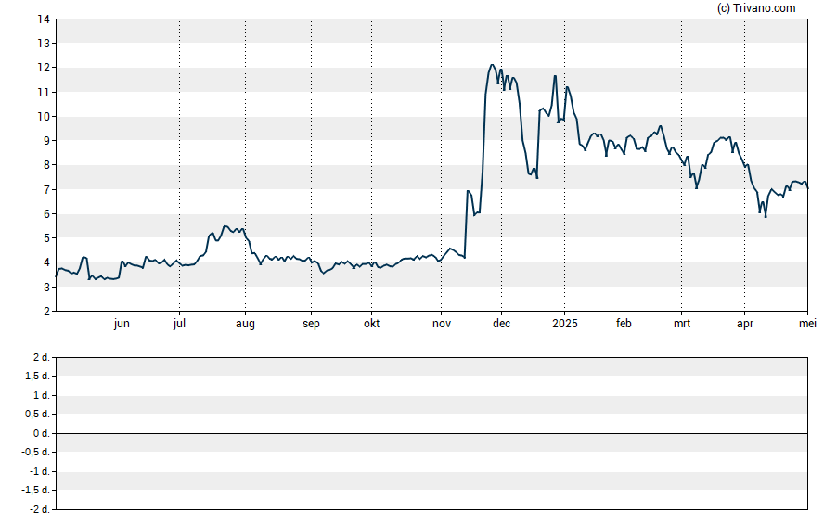Select the 'sep' x-axis label
This screenshot has height=524, width=824.
pos(311,324)
